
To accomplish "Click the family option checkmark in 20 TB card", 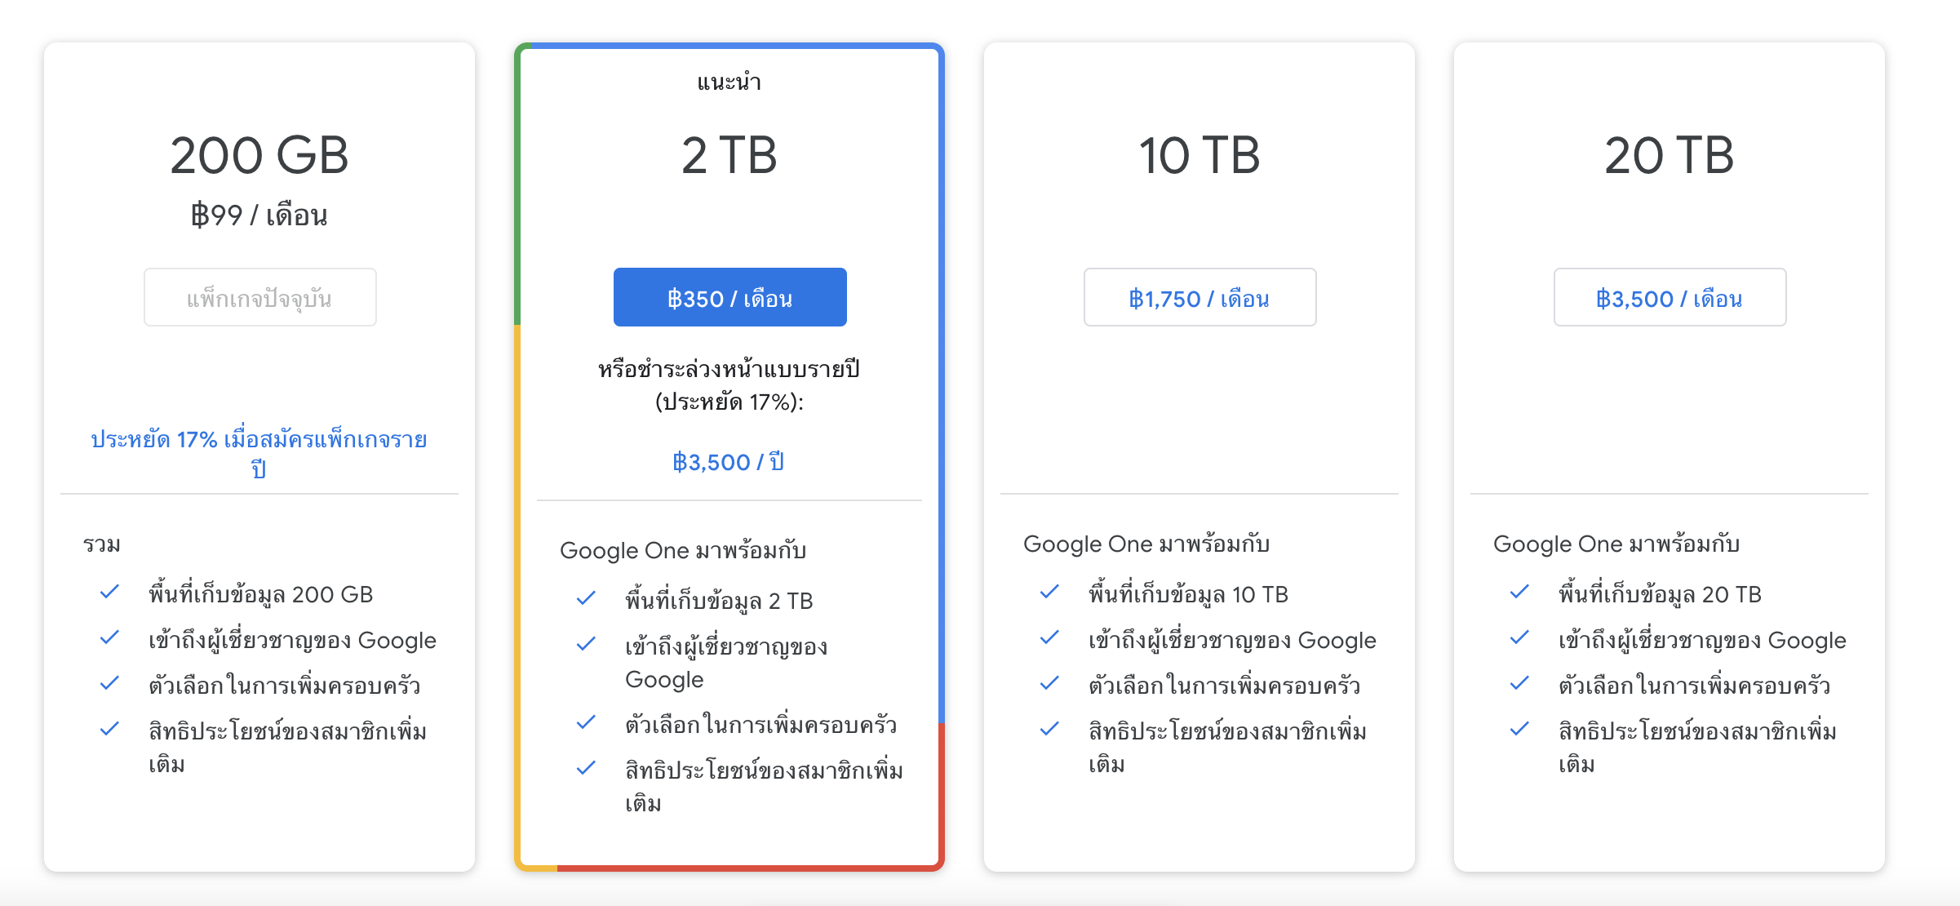I will (1519, 684).
